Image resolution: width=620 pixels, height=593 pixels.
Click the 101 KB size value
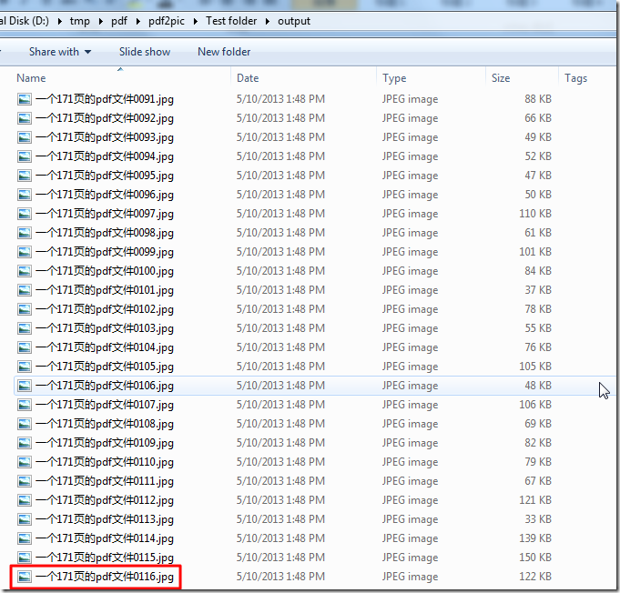coord(535,252)
